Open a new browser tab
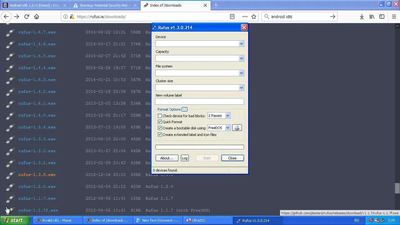 216,5
